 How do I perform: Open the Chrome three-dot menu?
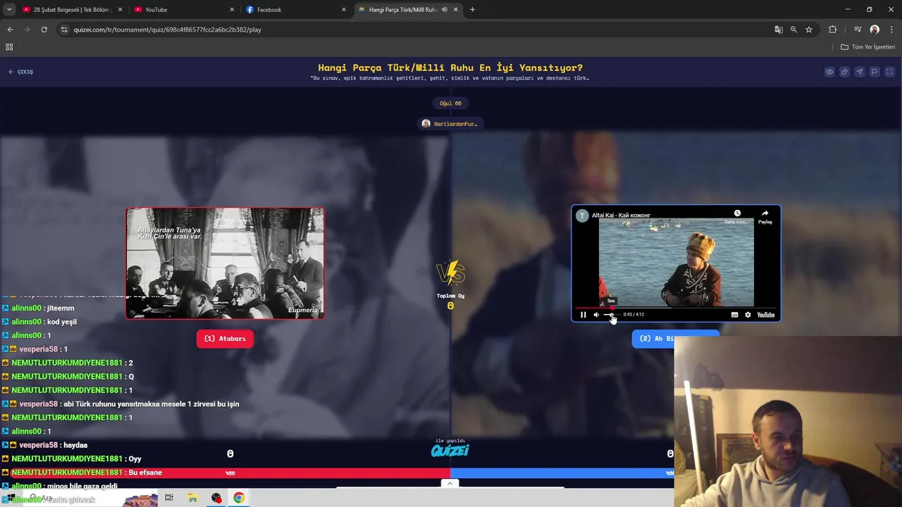[x=891, y=30]
